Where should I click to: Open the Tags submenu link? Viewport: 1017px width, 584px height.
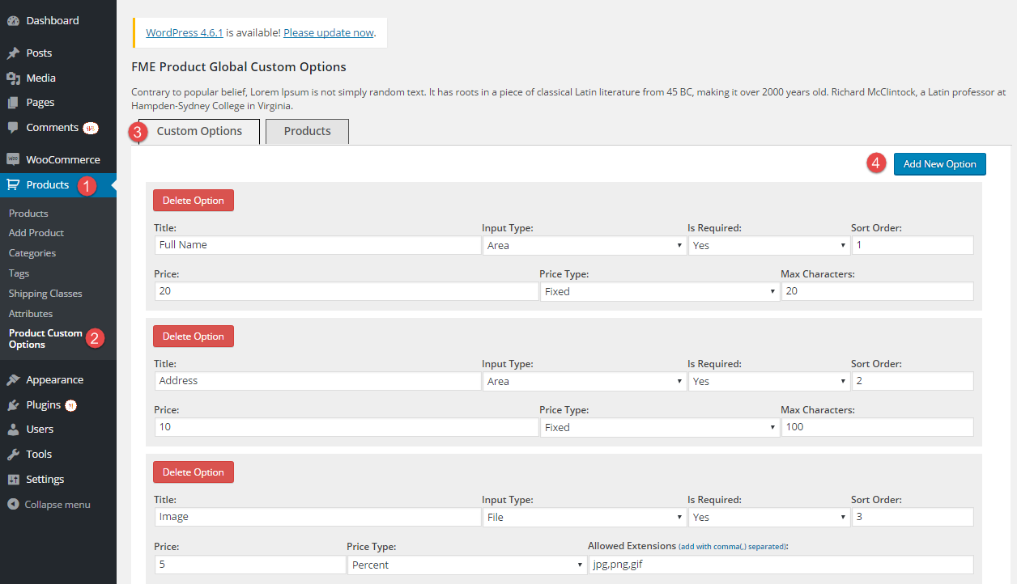(x=19, y=273)
